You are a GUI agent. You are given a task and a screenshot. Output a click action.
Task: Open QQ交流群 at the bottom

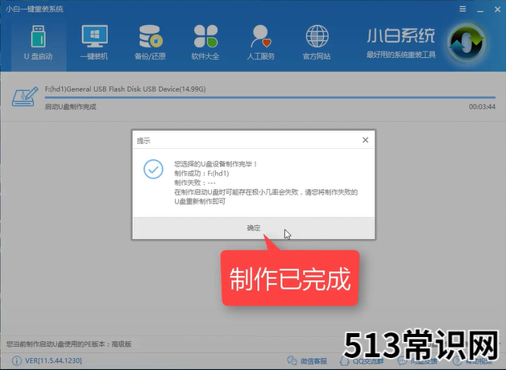362,361
